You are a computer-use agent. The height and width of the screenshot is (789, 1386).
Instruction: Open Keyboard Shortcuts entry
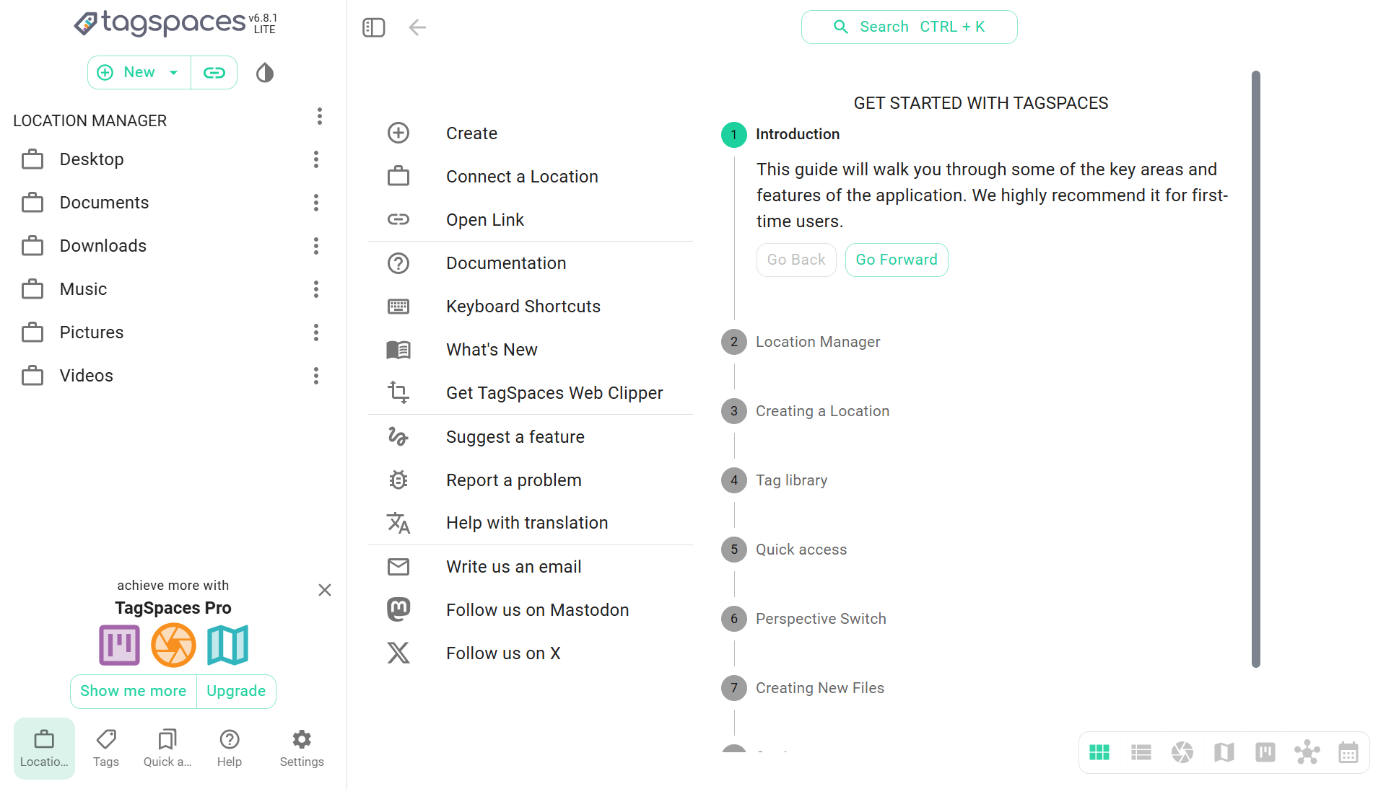(x=531, y=307)
